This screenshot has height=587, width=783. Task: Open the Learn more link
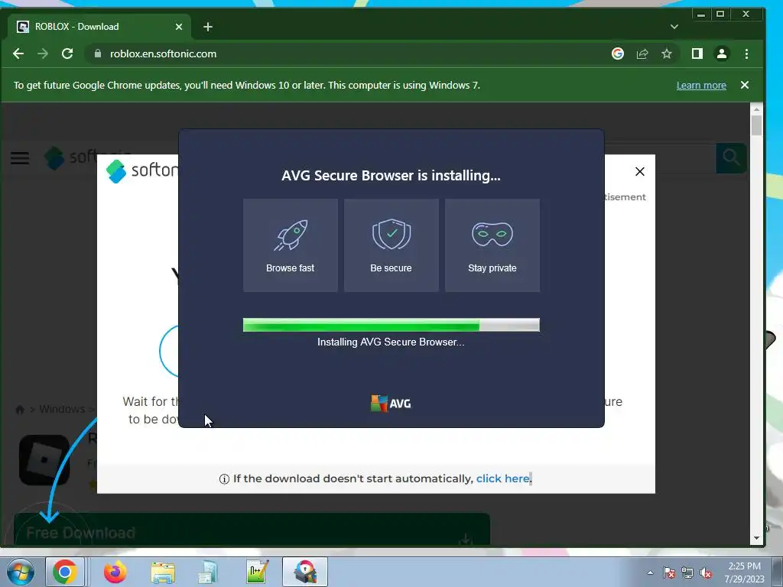tap(701, 86)
